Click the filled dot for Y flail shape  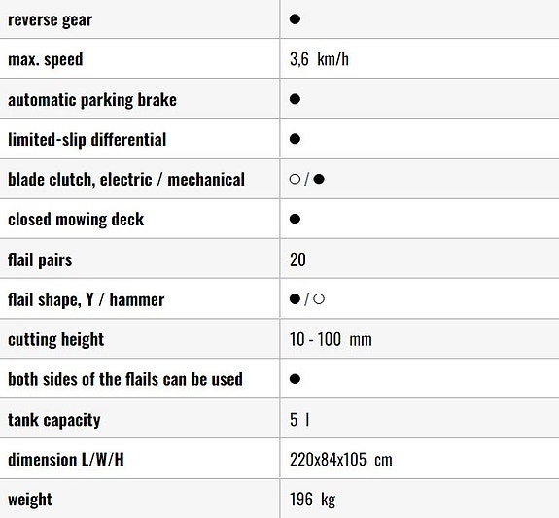coord(295,298)
